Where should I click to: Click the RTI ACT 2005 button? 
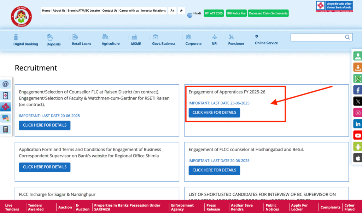214,13
